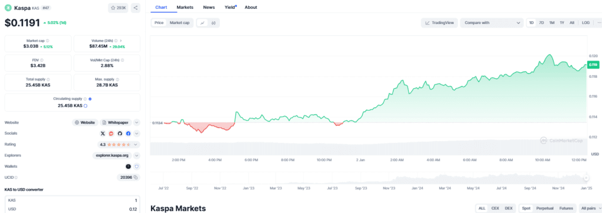Filter markets by CEX

[x=495, y=208]
